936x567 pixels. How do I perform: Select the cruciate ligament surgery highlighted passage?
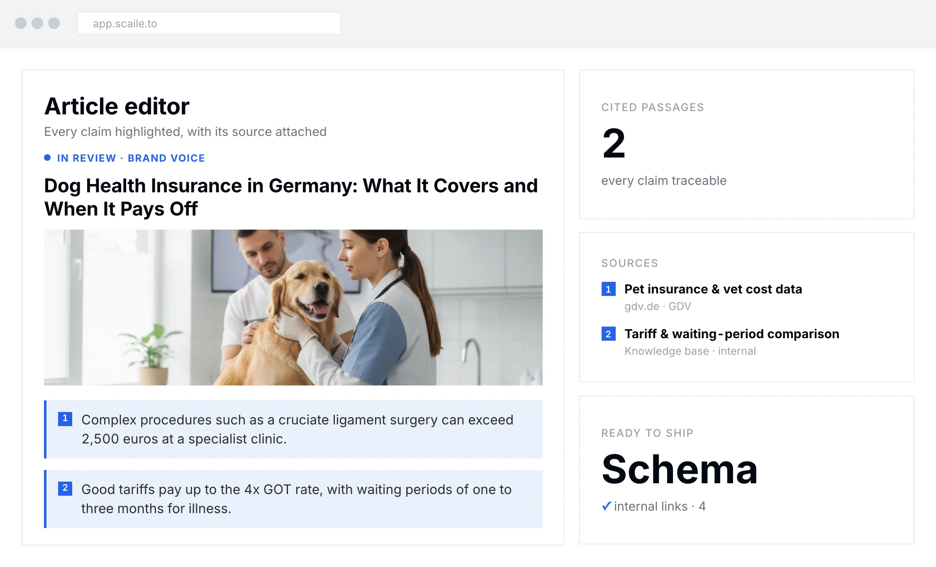click(x=293, y=429)
